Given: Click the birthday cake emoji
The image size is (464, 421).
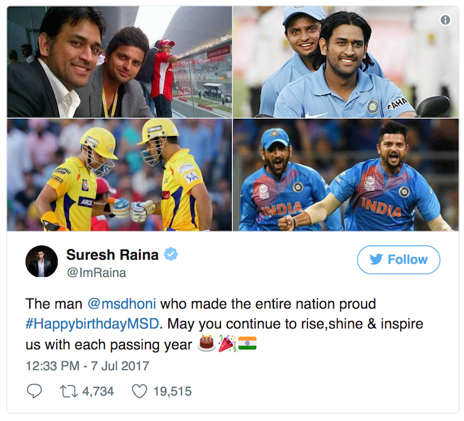Looking at the screenshot, I should 206,343.
